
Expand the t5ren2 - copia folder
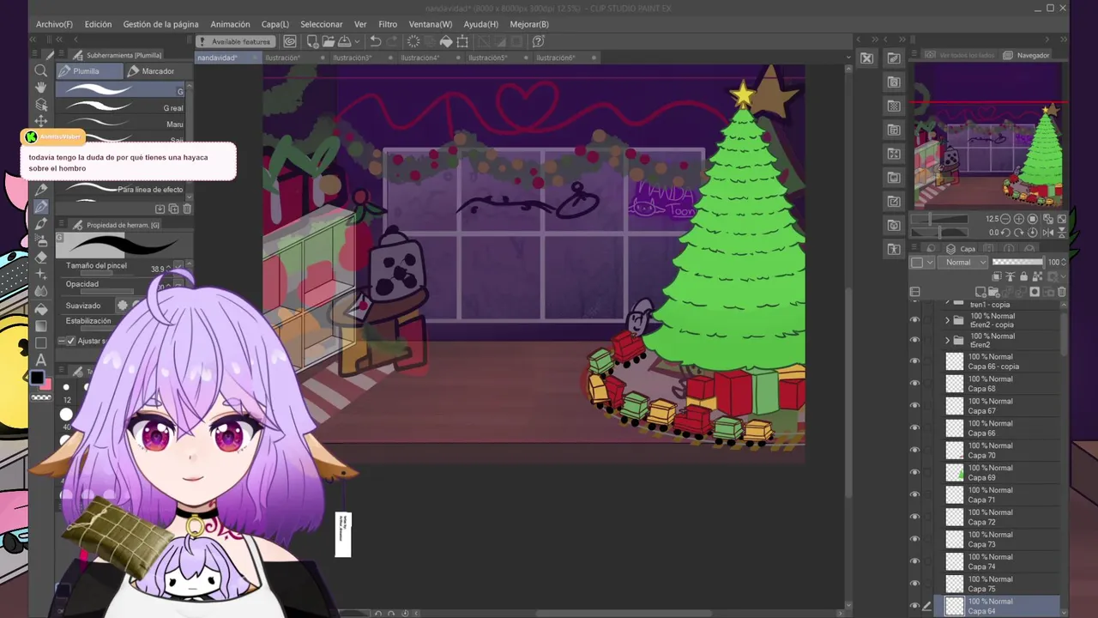point(947,320)
